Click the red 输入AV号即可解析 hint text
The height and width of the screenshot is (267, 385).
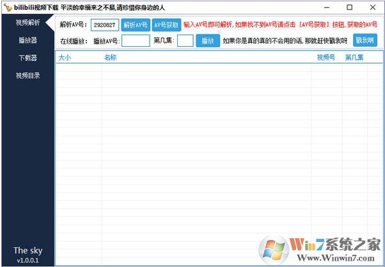(x=280, y=24)
